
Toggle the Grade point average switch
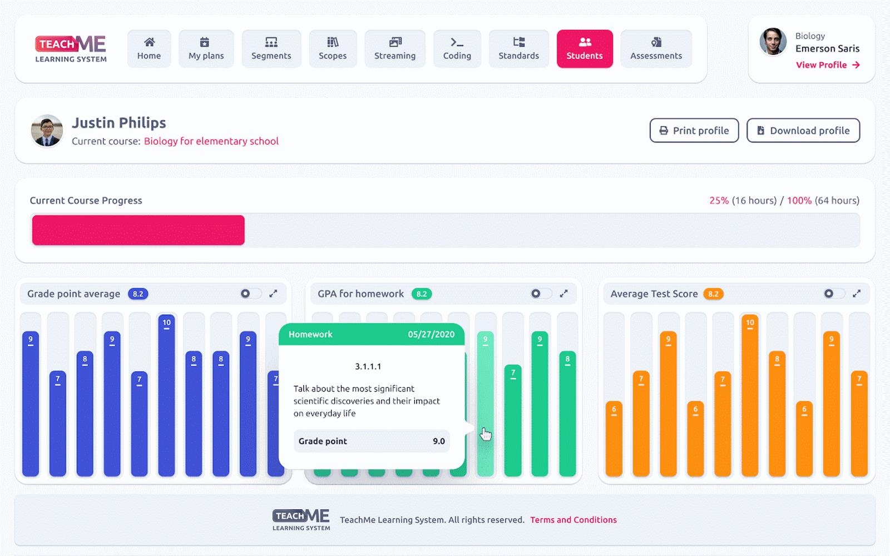(x=250, y=294)
